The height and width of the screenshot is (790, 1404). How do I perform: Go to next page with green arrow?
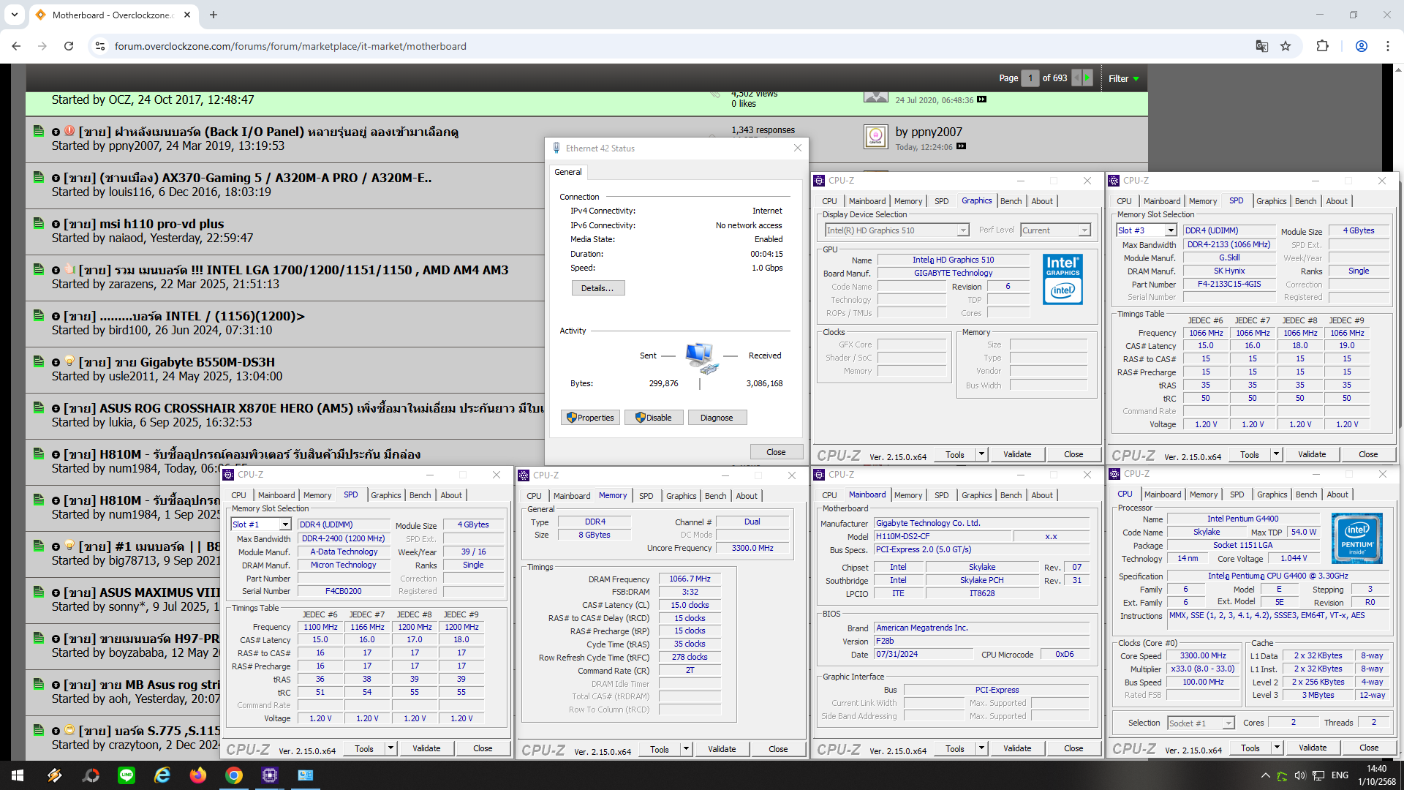click(1087, 78)
